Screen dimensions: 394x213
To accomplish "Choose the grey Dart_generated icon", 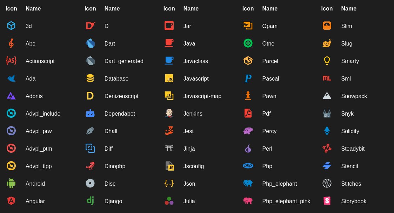I will click(90, 61).
